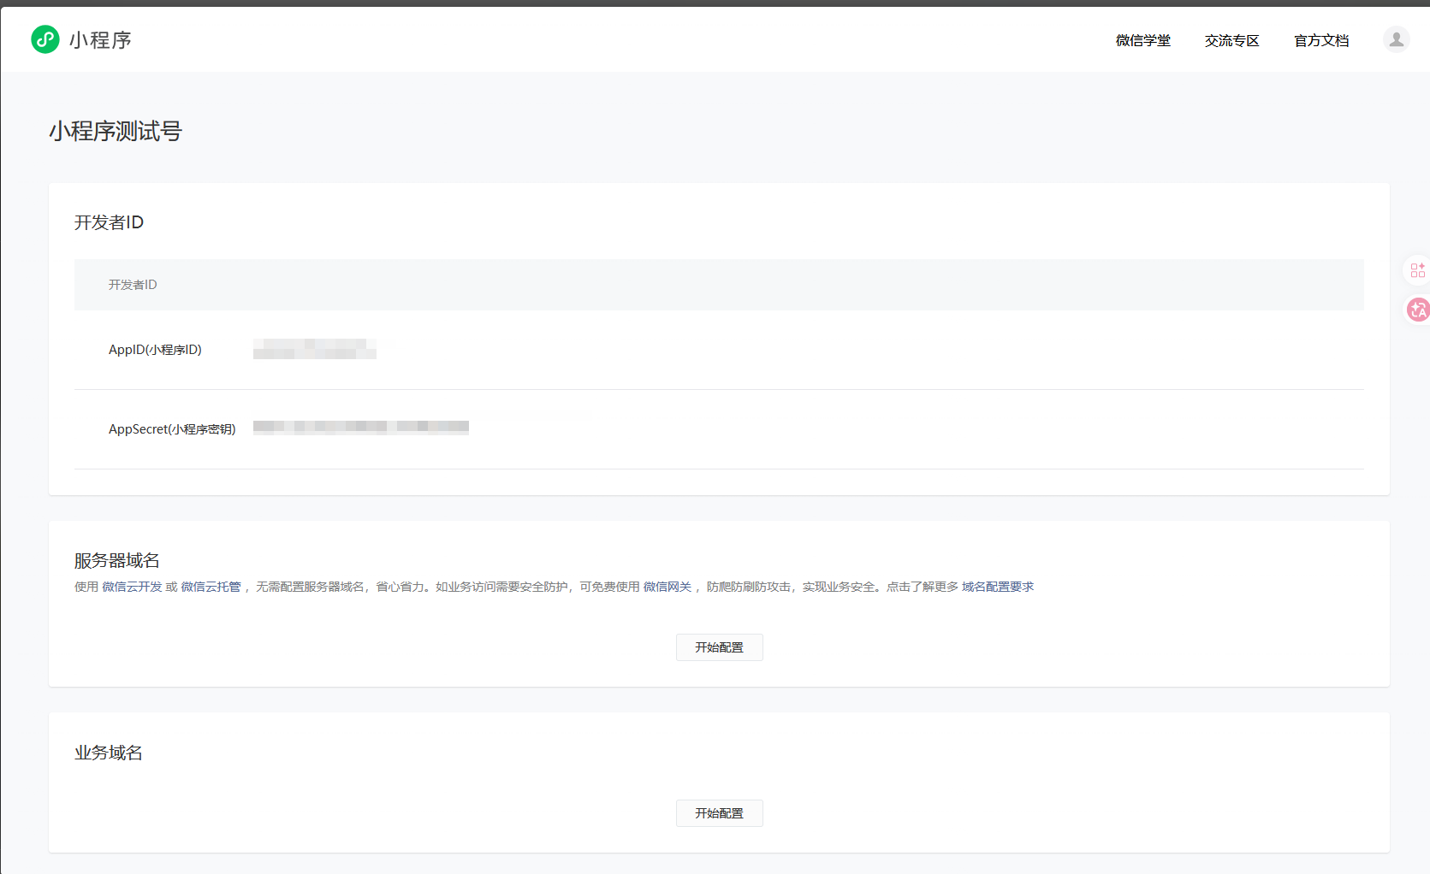Click the green Mini Program logo icon

[45, 39]
